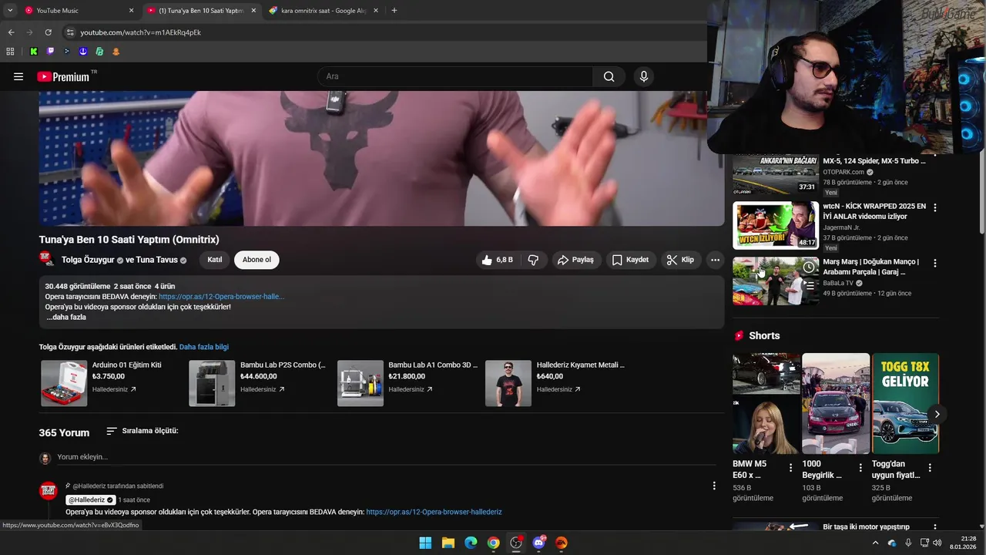Open Kick bookmark in bookmarks bar
986x555 pixels.
[33, 52]
